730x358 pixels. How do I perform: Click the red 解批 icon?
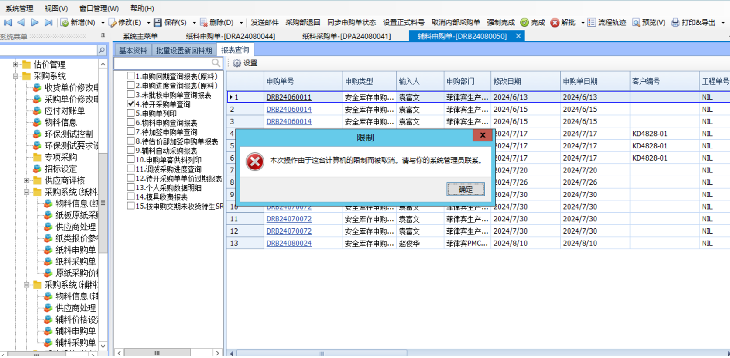click(x=555, y=23)
